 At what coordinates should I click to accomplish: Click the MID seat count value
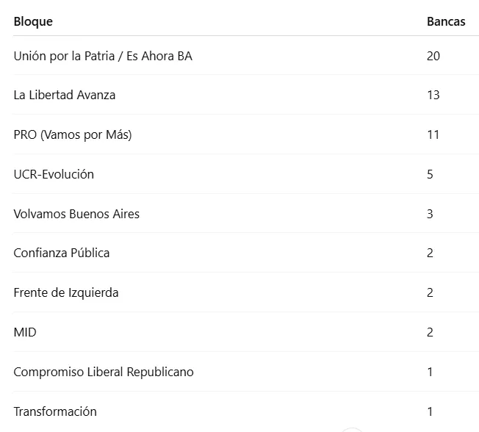tap(431, 332)
